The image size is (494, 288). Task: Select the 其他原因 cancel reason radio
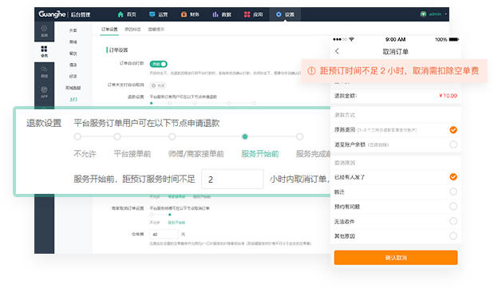click(453, 235)
